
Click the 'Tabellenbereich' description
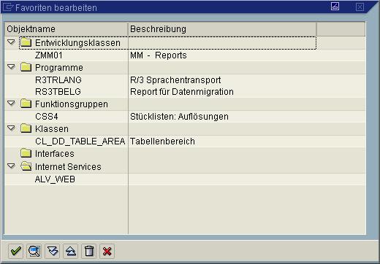point(162,141)
